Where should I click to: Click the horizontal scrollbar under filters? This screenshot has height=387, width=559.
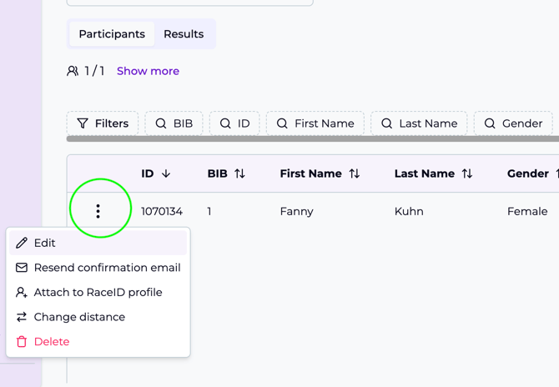click(313, 139)
